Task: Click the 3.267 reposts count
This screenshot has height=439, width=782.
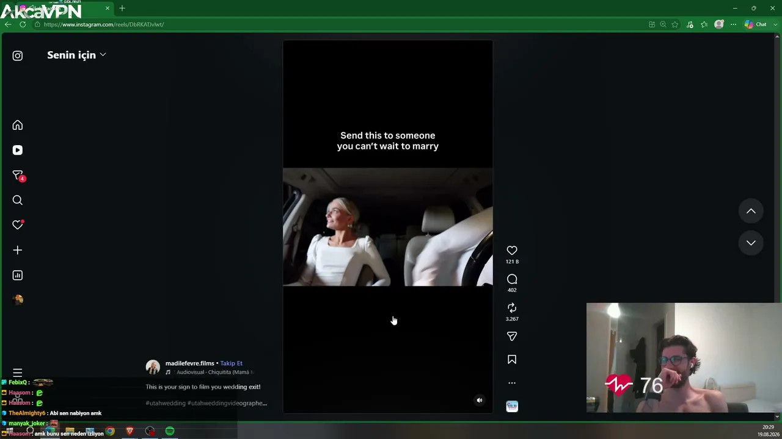Action: (512, 319)
